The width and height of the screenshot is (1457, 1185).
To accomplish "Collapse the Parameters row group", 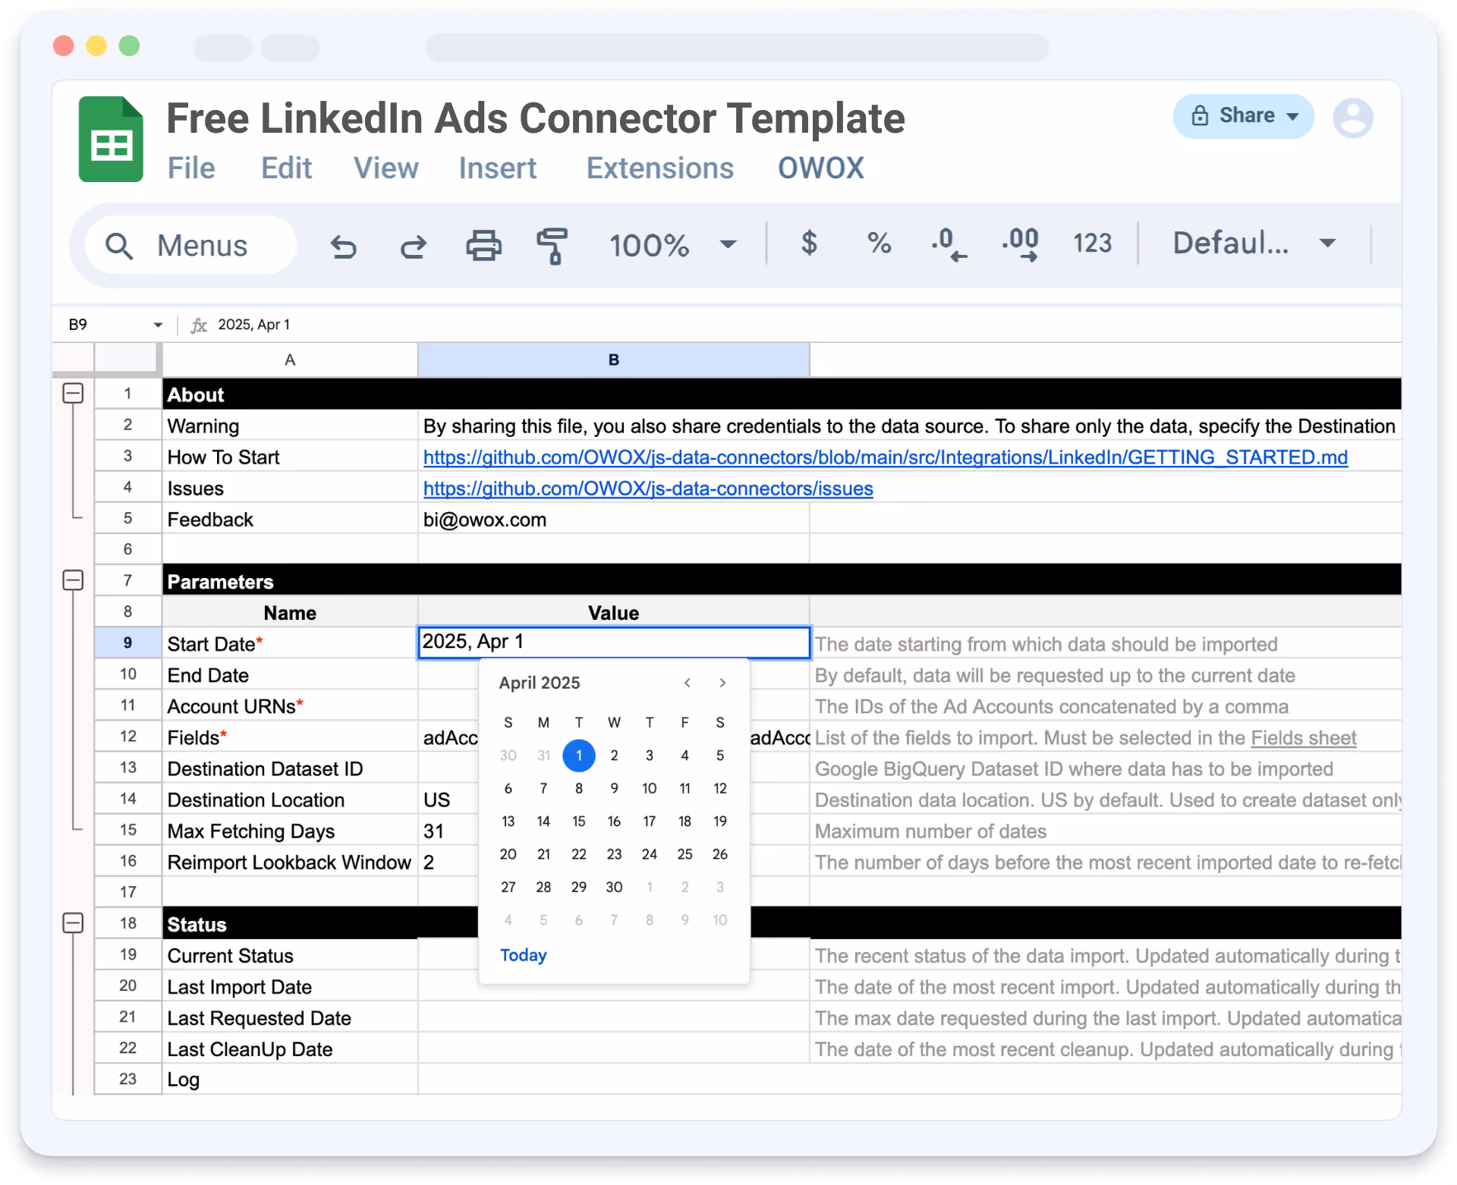I will tap(73, 580).
